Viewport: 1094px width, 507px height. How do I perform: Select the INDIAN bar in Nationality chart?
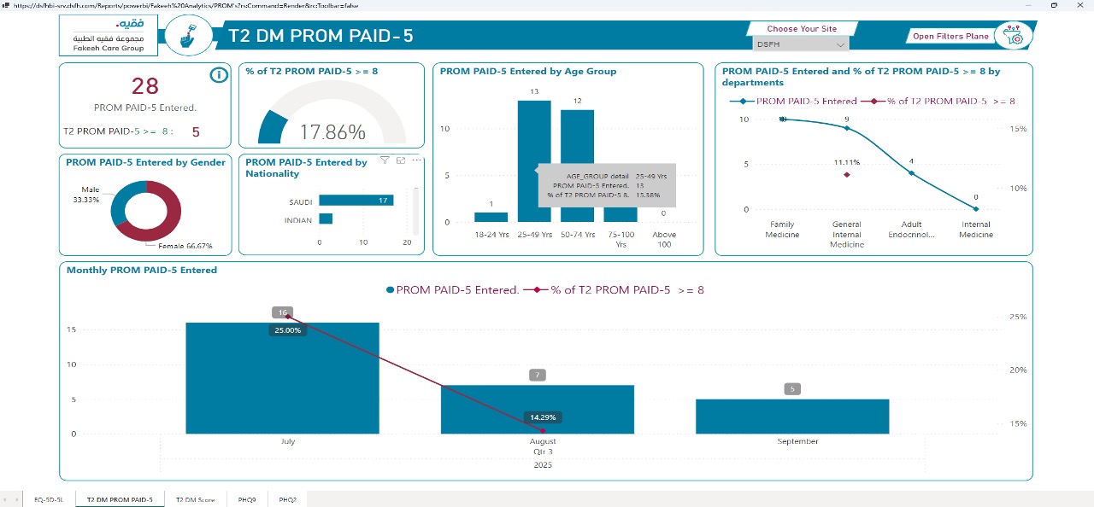coord(326,219)
